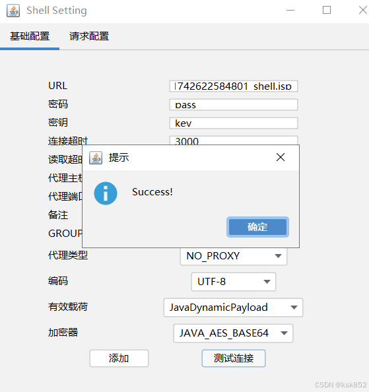
Task: Click the Success! message text
Action: point(152,192)
